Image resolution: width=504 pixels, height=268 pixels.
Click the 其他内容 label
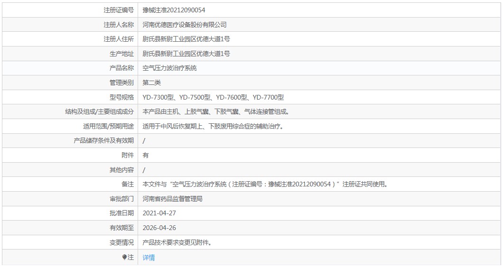[121, 170]
